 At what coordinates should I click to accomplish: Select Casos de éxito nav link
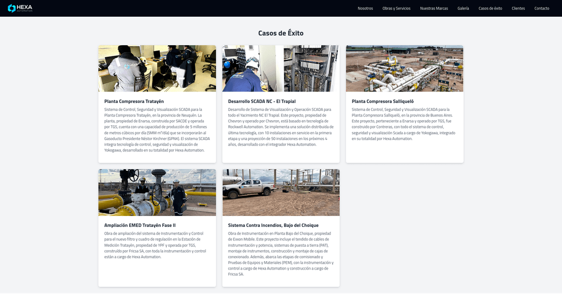[x=490, y=8]
